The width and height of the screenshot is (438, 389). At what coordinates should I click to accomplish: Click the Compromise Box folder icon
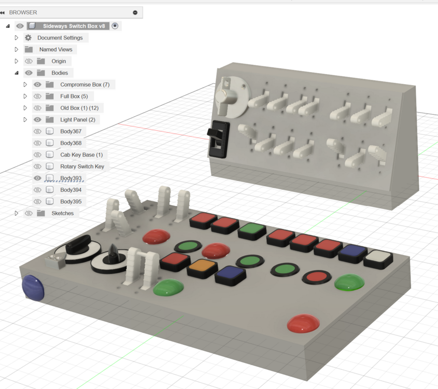50,85
